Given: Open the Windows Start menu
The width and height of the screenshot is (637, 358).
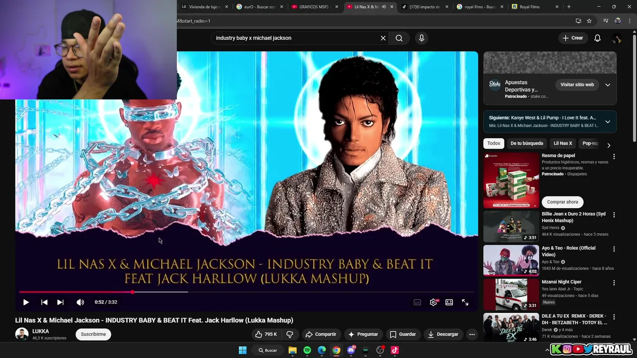Looking at the screenshot, I should 242,350.
